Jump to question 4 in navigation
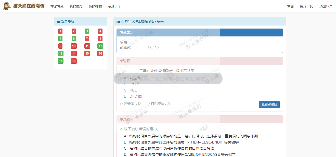 click(100, 31)
